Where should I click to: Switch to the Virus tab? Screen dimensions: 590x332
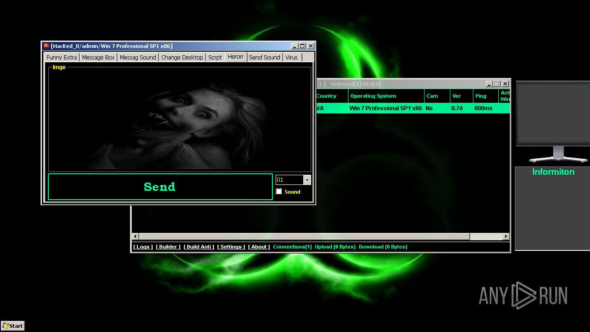coord(292,58)
